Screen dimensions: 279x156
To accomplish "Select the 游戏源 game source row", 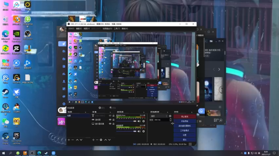I will tap(103, 120).
